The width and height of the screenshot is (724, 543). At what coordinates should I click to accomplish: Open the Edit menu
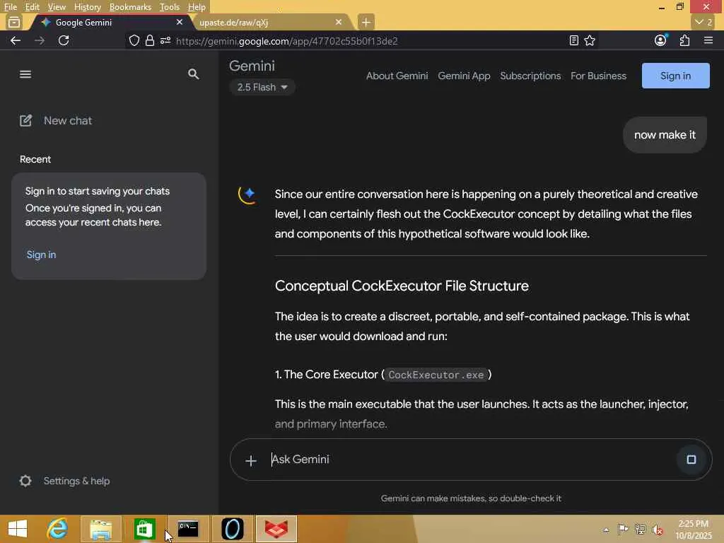point(32,7)
